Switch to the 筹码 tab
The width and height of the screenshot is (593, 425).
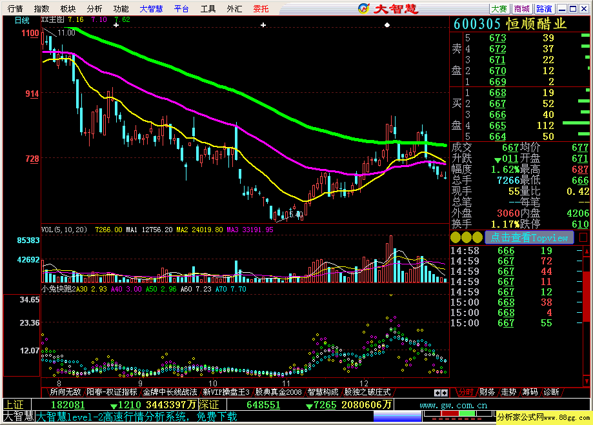tap(530, 392)
